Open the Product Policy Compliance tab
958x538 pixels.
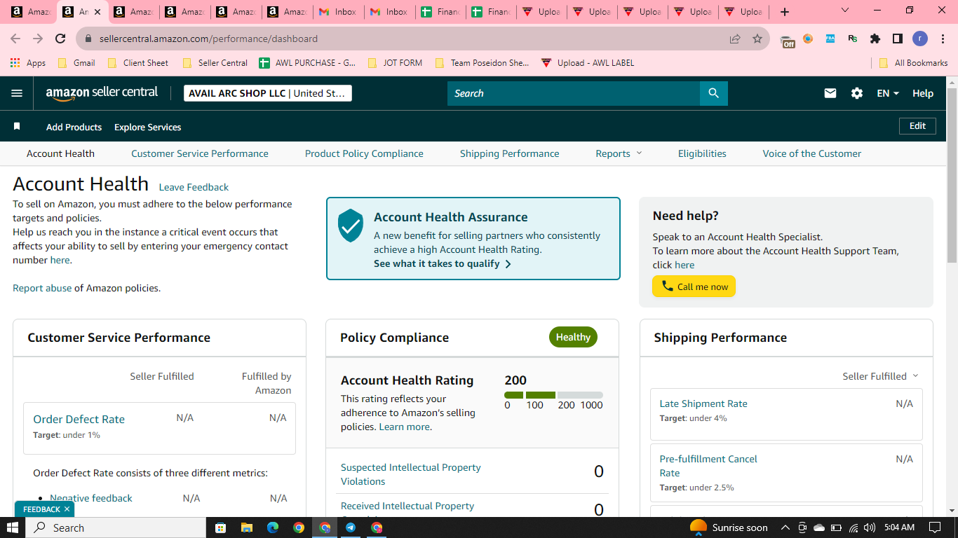[364, 153]
